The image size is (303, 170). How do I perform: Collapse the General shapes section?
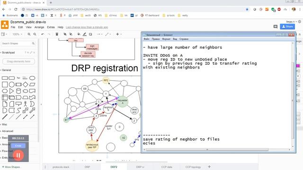(6, 70)
